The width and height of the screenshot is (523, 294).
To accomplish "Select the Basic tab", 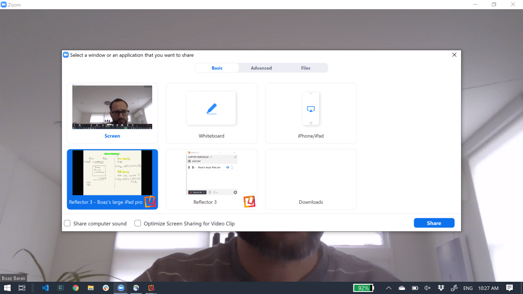I will 217,68.
